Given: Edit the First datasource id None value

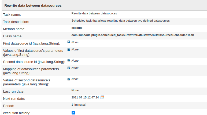Looking at the screenshot, I should (x=75, y=42).
